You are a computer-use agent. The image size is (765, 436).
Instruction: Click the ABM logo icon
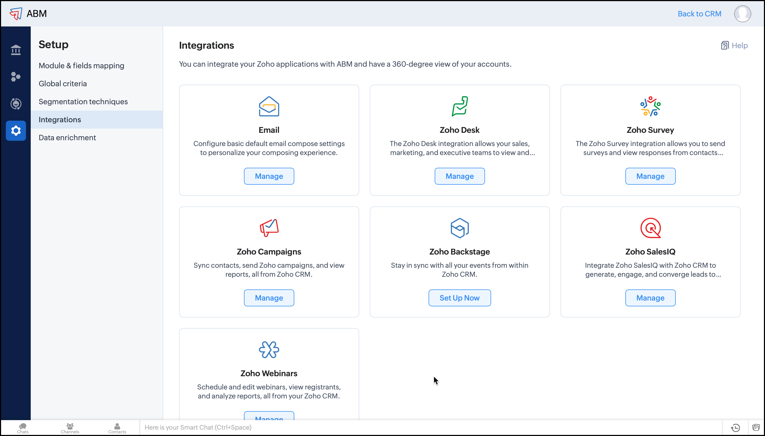[x=16, y=13]
